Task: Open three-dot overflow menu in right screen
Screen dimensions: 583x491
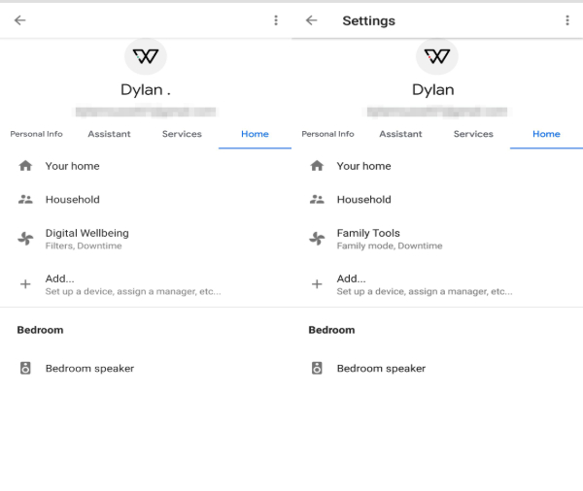Action: 567,20
